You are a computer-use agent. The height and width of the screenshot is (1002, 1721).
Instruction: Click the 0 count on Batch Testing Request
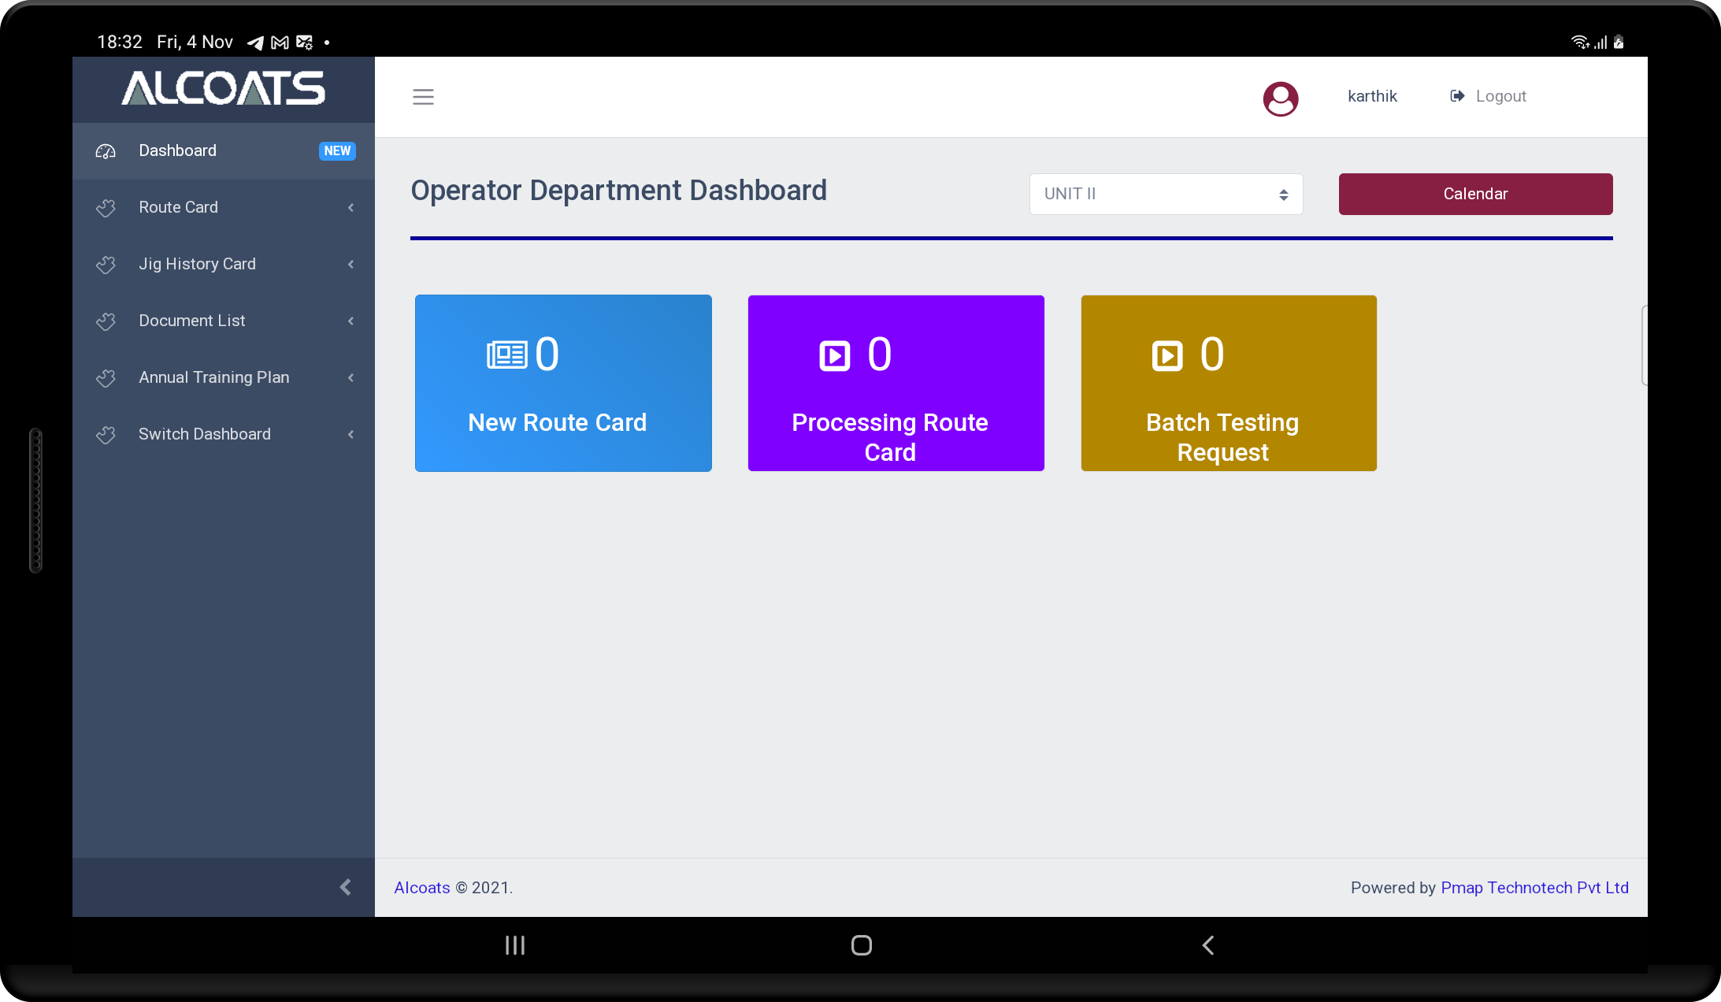pos(1212,354)
